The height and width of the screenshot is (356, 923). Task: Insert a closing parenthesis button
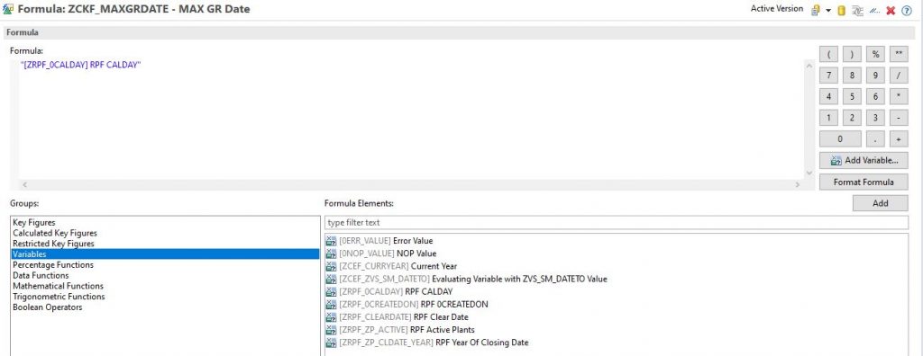click(x=852, y=54)
